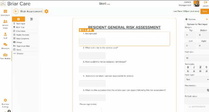Viewport: 209px width, 112px height.
Task: Open the Staff section
Action: (x=5, y=36)
